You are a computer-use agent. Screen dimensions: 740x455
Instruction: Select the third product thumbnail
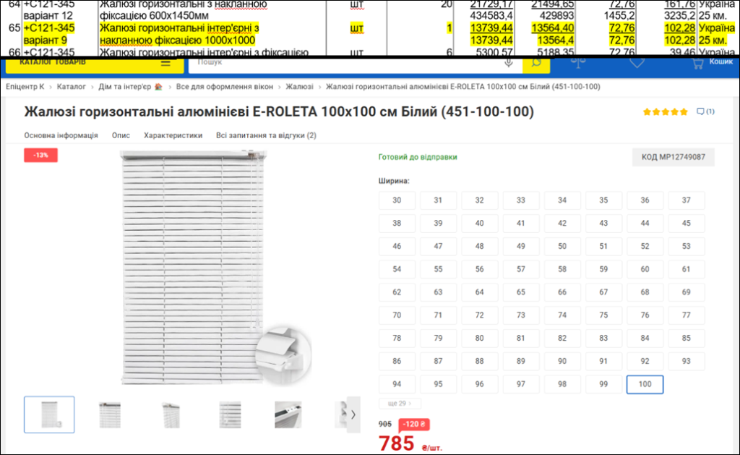171,414
